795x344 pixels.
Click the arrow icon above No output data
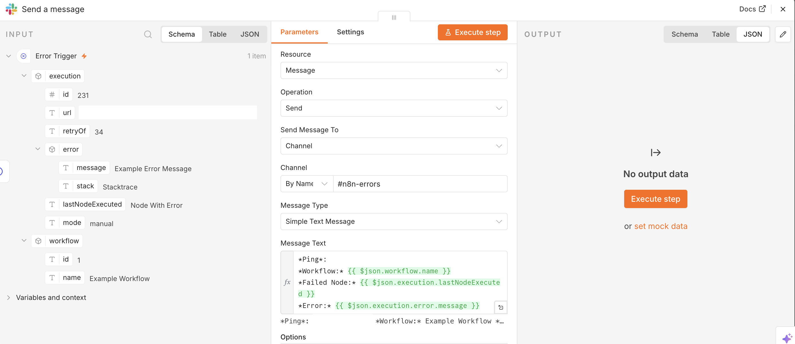click(x=656, y=153)
